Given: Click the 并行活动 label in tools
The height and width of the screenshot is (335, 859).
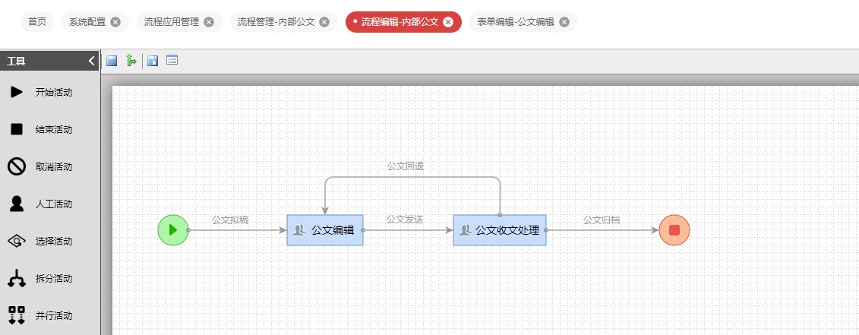Looking at the screenshot, I should [x=54, y=316].
